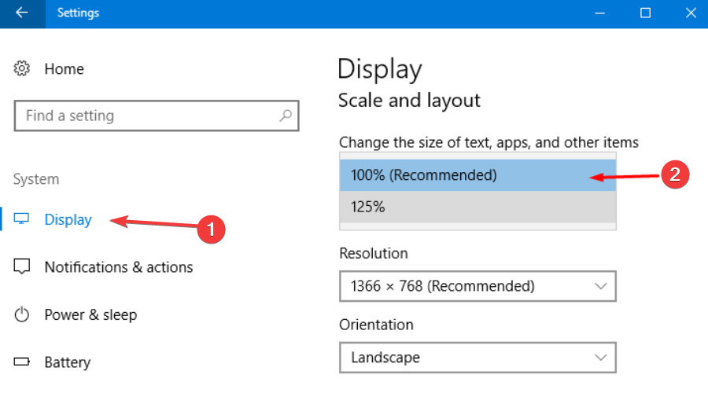Click the Resolution dropdown chevron arrow
Viewport: 708px width, 393px height.
point(601,286)
